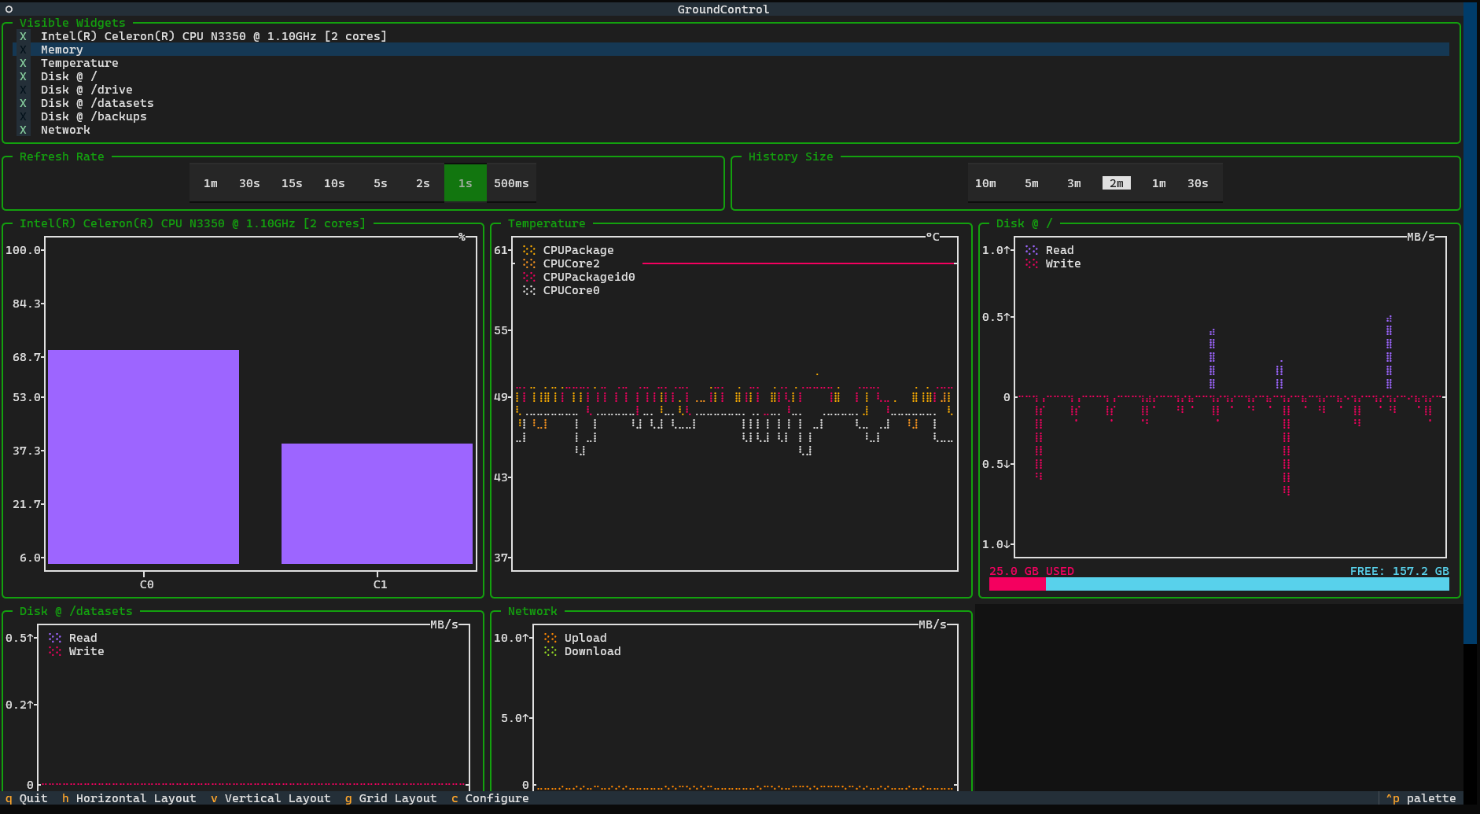Viewport: 1480px width, 814px height.
Task: Select the active 1s refresh rate
Action: [x=466, y=183]
